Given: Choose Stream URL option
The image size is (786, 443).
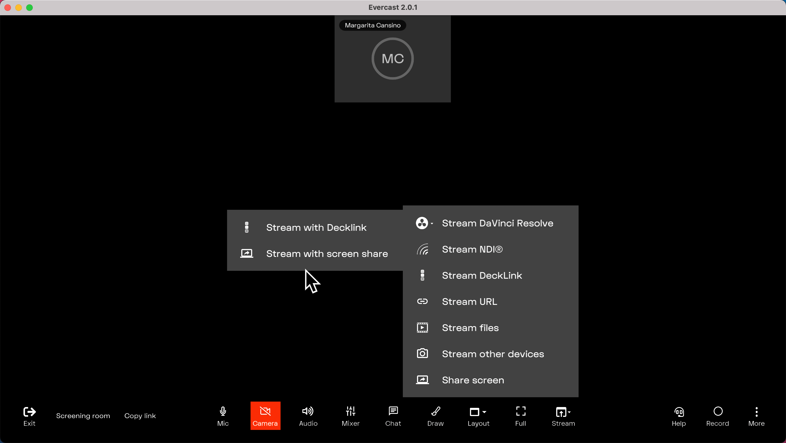Looking at the screenshot, I should [x=491, y=302].
